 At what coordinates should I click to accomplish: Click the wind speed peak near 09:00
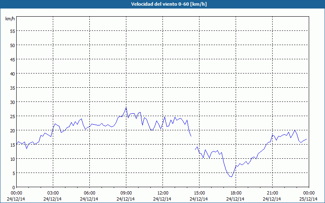point(126,108)
